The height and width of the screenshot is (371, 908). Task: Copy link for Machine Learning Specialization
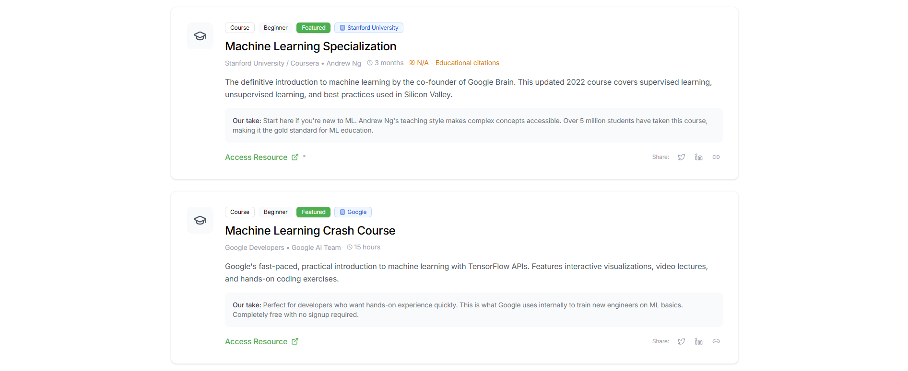click(x=716, y=157)
